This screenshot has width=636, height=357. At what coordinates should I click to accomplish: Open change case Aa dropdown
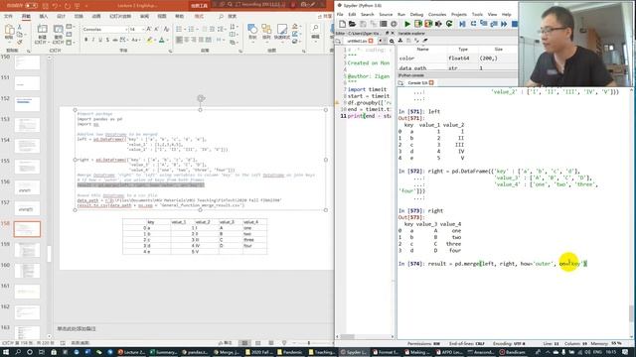135,40
